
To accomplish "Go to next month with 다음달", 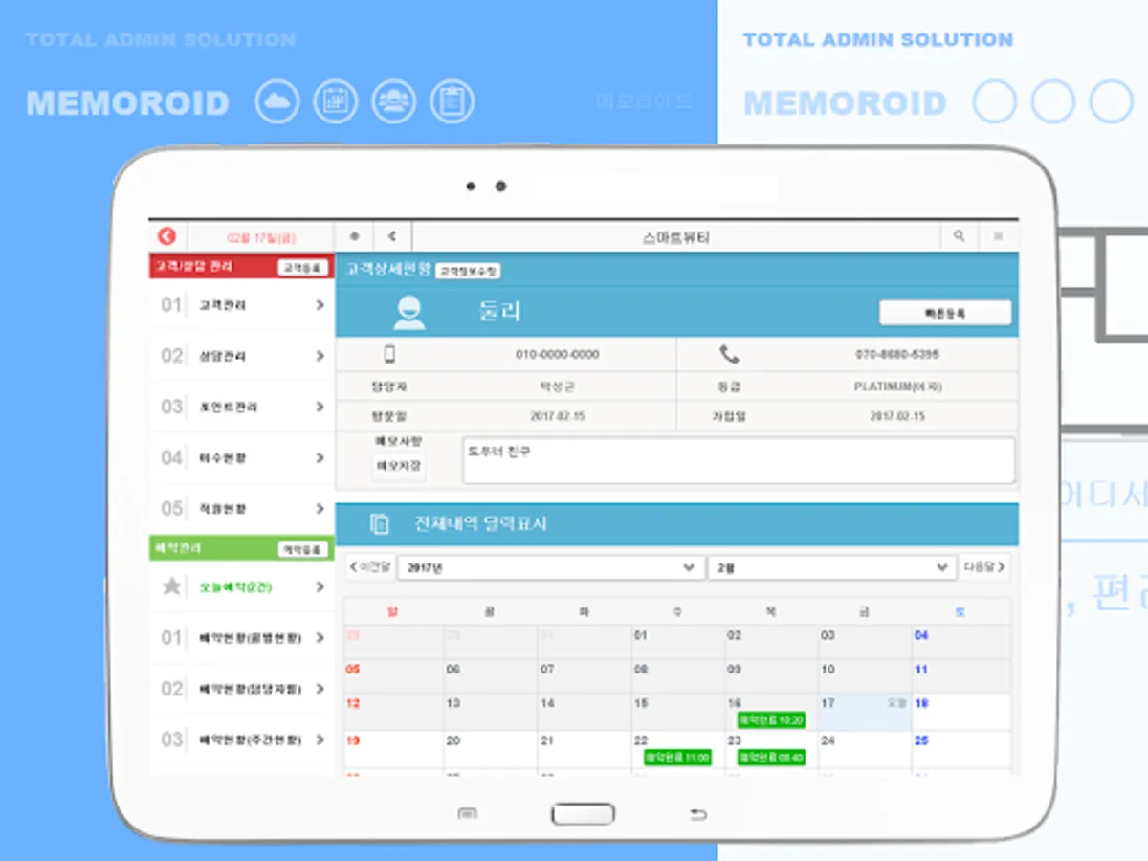I will pos(984,567).
